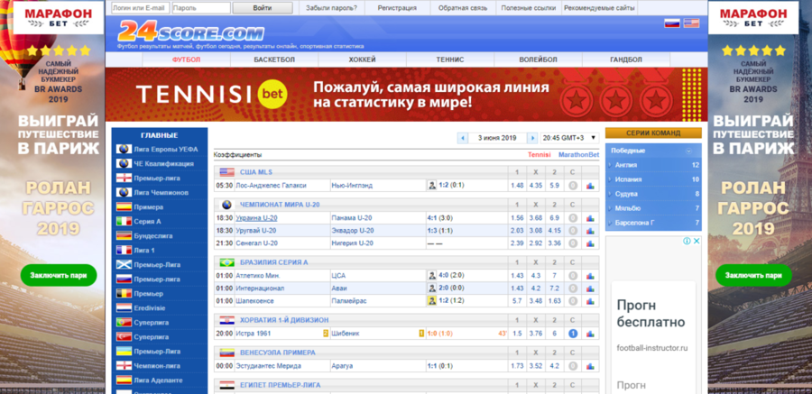812x394 pixels.
Task: Click the live indicator circle for Истра 1961 match
Action: point(572,334)
